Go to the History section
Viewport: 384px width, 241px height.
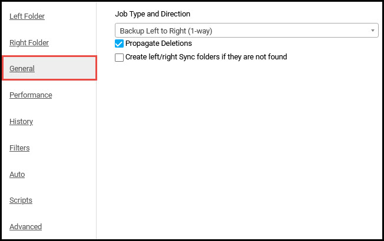tap(21, 122)
